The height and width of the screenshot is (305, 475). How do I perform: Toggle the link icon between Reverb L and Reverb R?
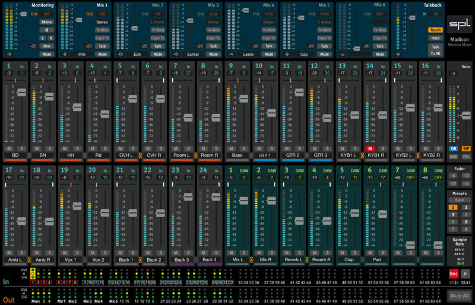307,259
